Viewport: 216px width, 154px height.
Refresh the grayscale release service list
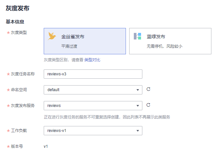coord(148,105)
